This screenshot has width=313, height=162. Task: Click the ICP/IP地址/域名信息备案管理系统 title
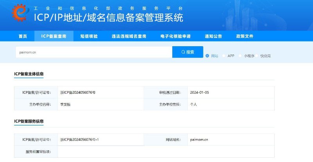point(108,18)
